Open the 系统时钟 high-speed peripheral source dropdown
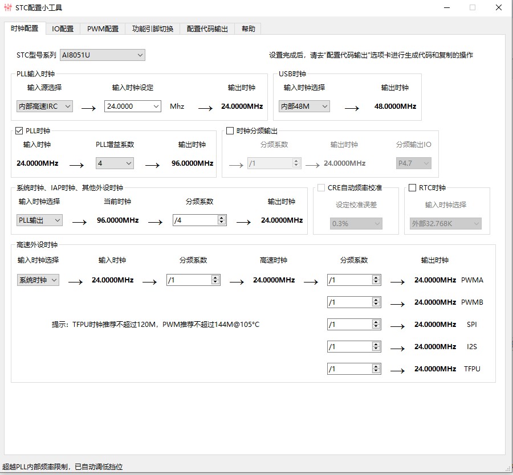This screenshot has width=513, height=475. point(38,280)
